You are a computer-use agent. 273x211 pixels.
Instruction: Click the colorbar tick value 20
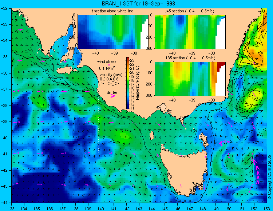132,72
